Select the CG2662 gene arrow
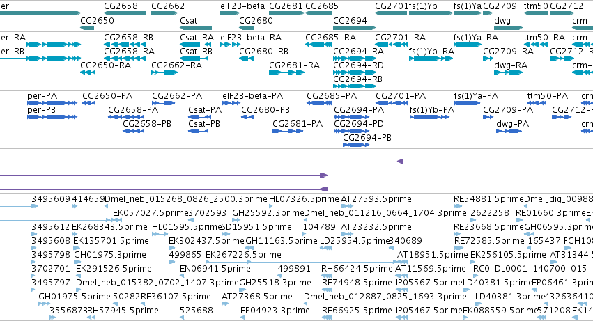The width and height of the screenshot is (593, 321). click(164, 13)
